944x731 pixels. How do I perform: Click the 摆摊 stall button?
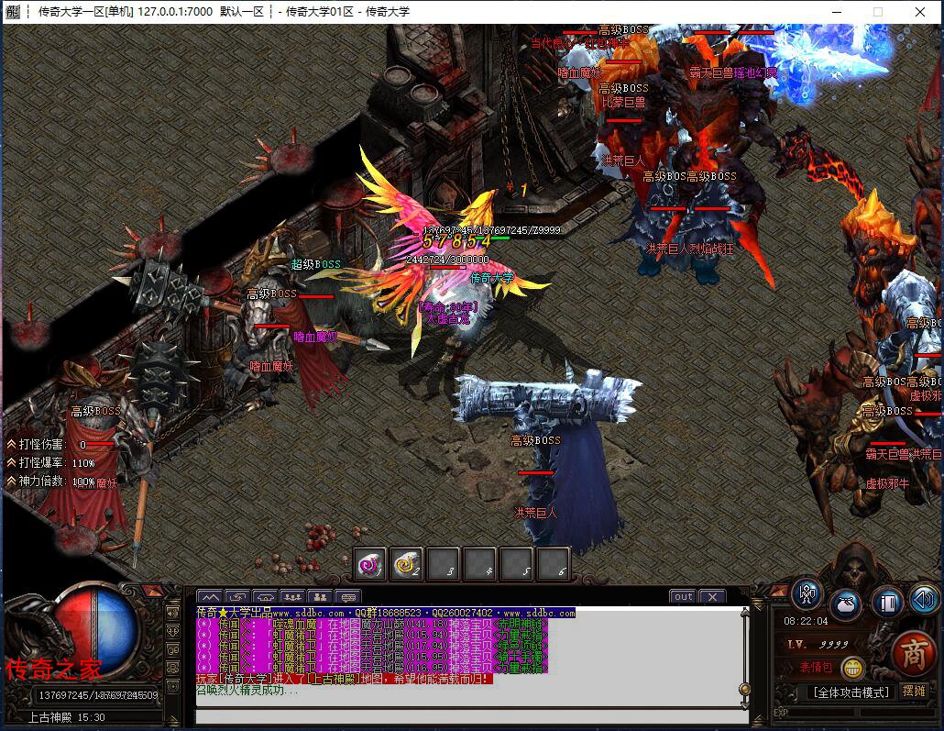(x=914, y=692)
